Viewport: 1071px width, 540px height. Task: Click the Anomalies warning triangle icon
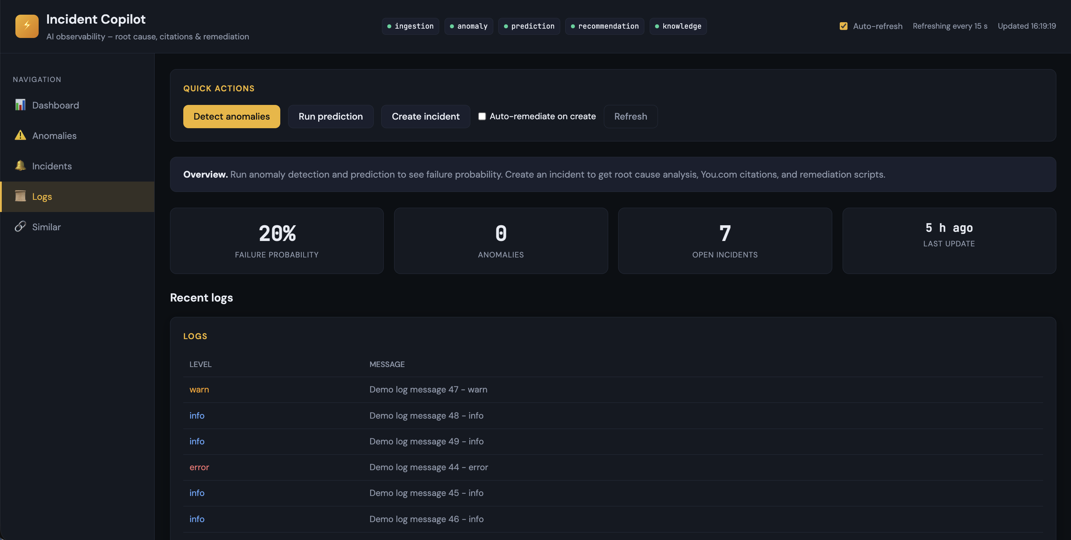click(x=20, y=135)
